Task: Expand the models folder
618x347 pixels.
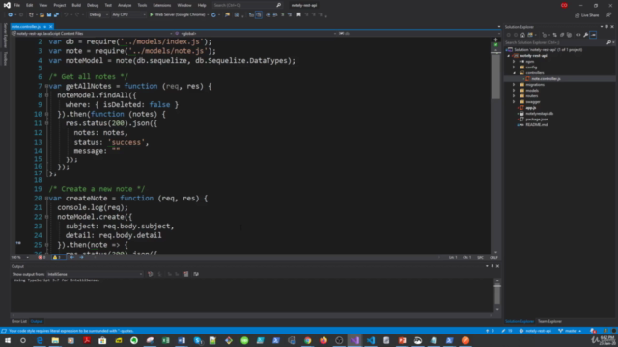Action: click(x=514, y=91)
